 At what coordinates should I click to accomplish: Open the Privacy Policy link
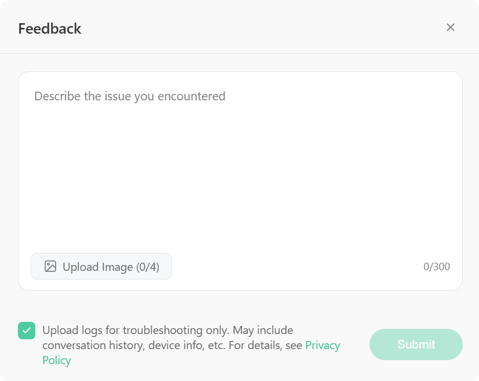tap(191, 353)
